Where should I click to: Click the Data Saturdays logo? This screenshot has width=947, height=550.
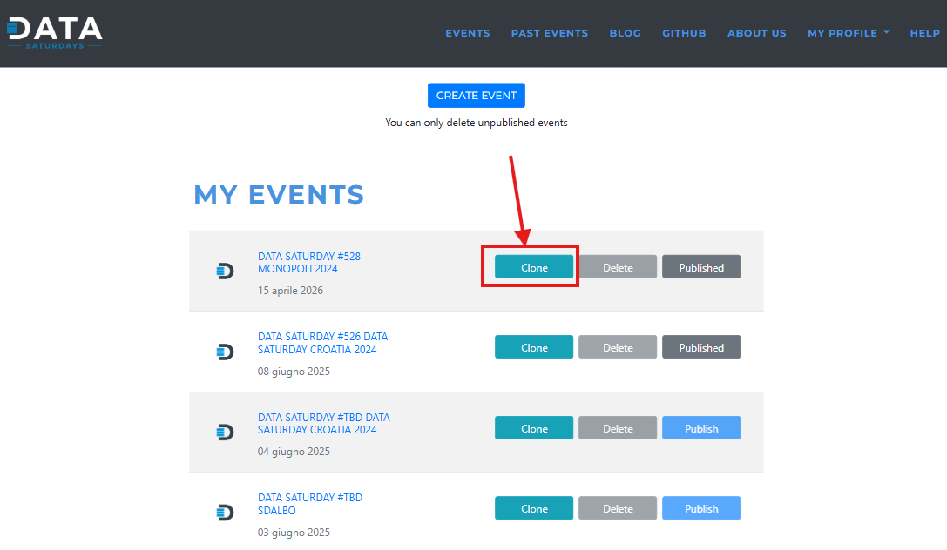click(x=54, y=32)
